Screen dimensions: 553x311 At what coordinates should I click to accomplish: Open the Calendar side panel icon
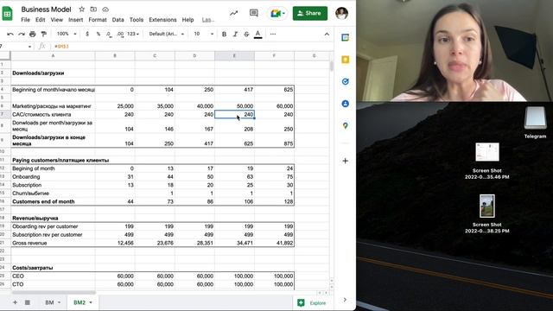pos(346,37)
